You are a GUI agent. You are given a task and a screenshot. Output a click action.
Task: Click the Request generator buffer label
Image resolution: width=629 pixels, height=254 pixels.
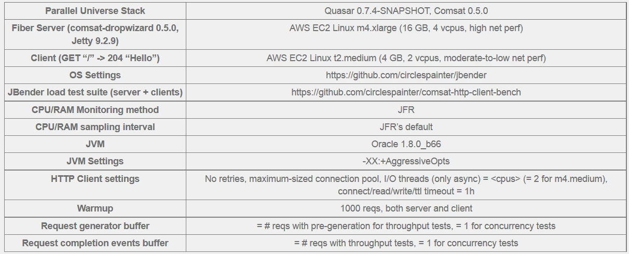point(95,226)
